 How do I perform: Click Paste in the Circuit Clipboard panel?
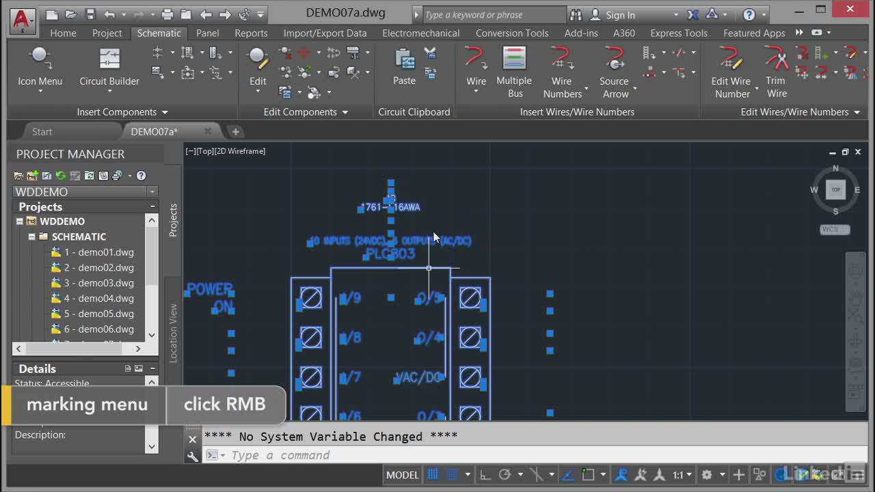click(x=404, y=67)
